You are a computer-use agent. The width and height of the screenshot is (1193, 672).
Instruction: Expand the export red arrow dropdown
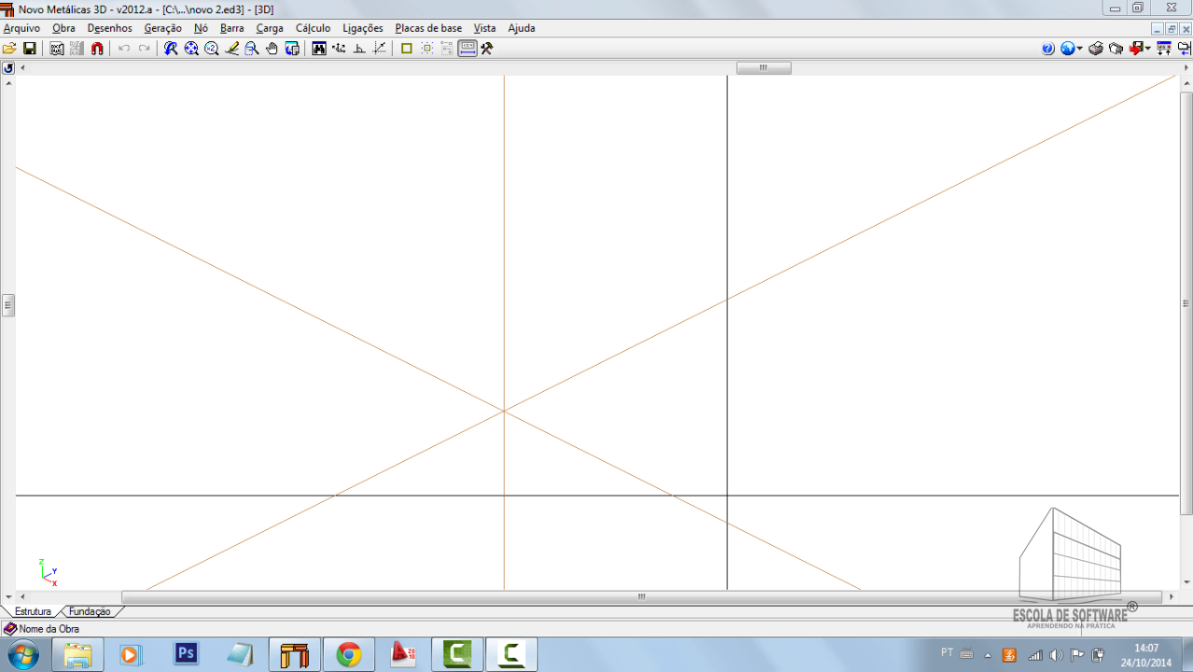coord(1147,49)
